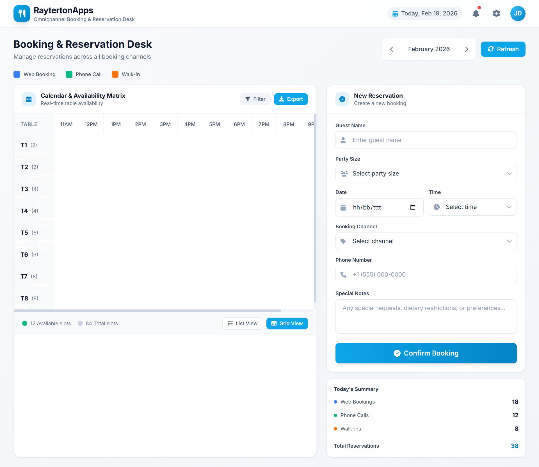Click the Enter guest name field
539x467 pixels.
point(426,140)
